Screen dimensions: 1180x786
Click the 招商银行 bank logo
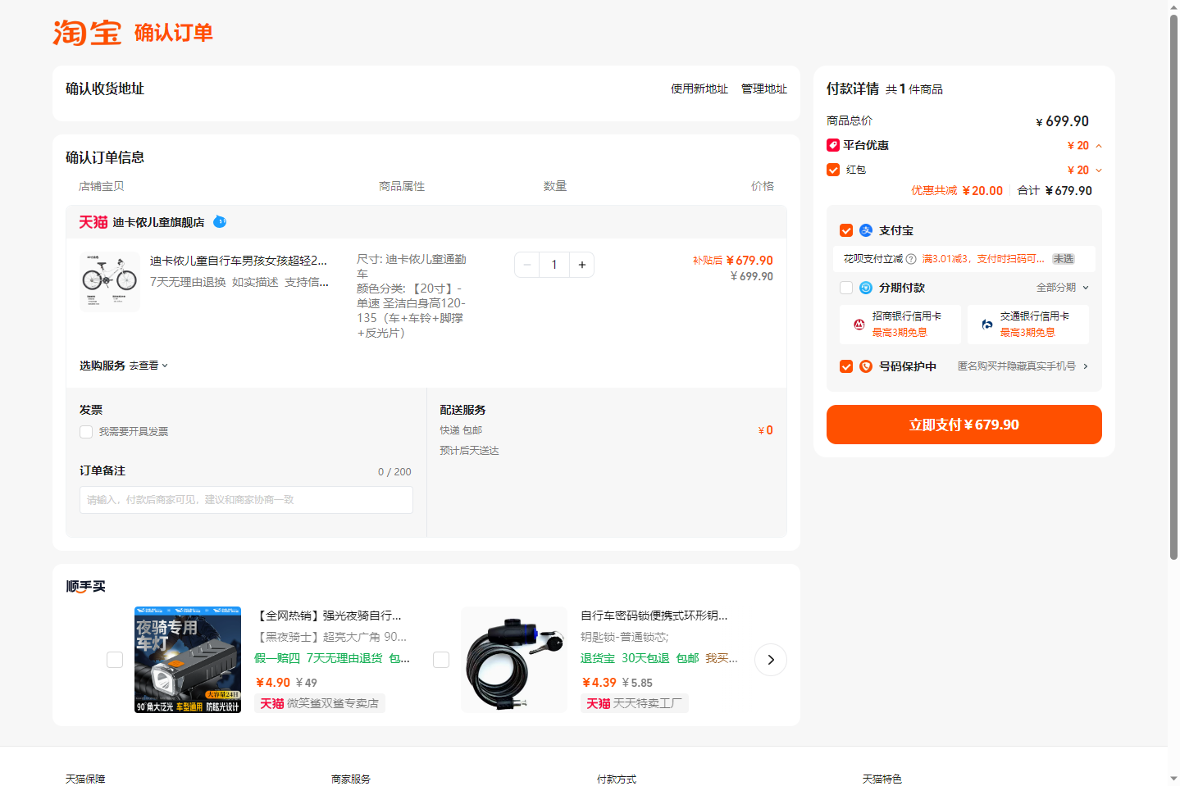tap(859, 325)
